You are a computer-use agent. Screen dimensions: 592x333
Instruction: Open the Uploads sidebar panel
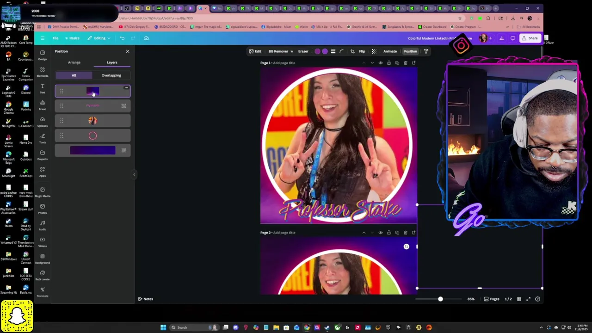(43, 122)
